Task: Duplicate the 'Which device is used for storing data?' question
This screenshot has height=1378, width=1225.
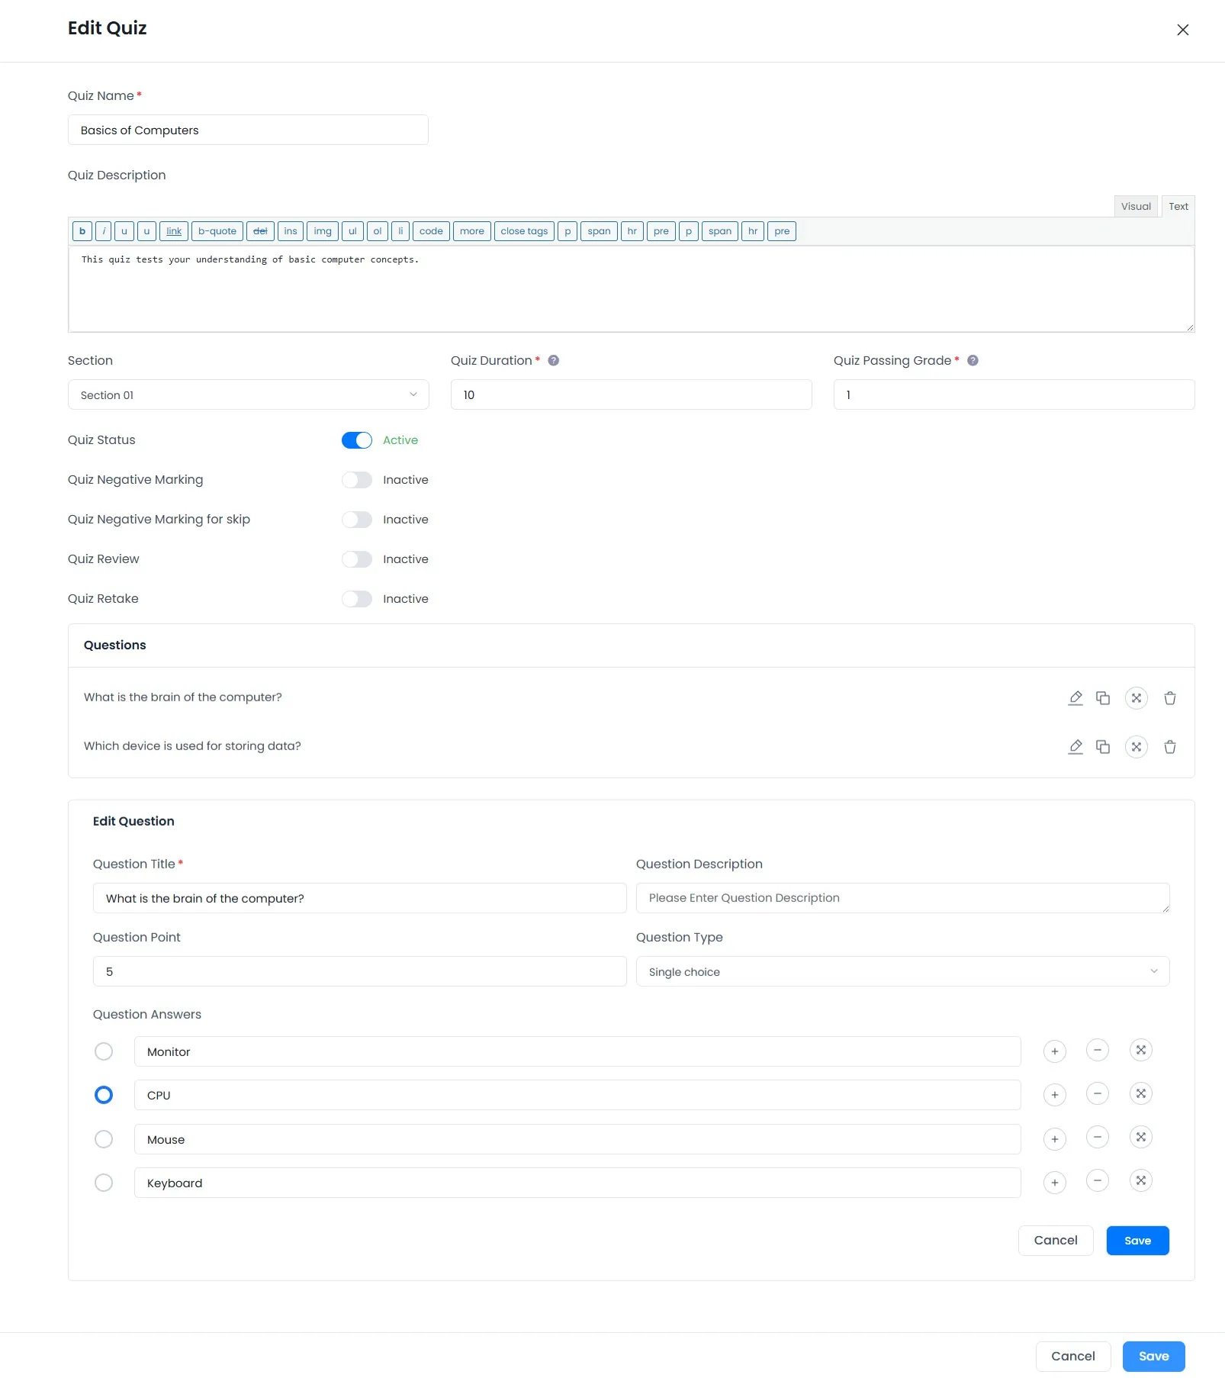Action: (1103, 747)
